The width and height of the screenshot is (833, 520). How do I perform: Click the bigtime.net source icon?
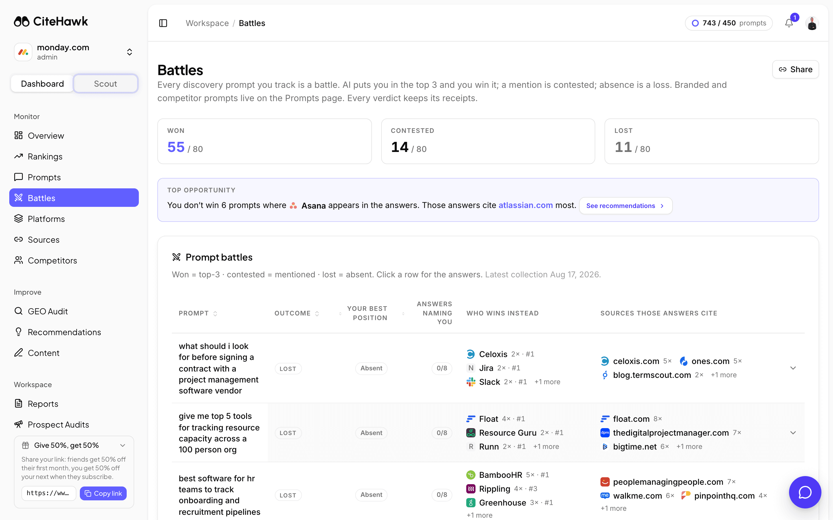tap(605, 446)
